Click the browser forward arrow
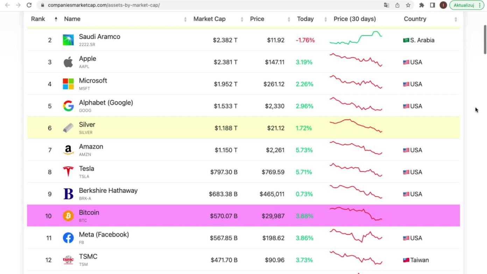This screenshot has height=274, width=487. tap(18, 5)
